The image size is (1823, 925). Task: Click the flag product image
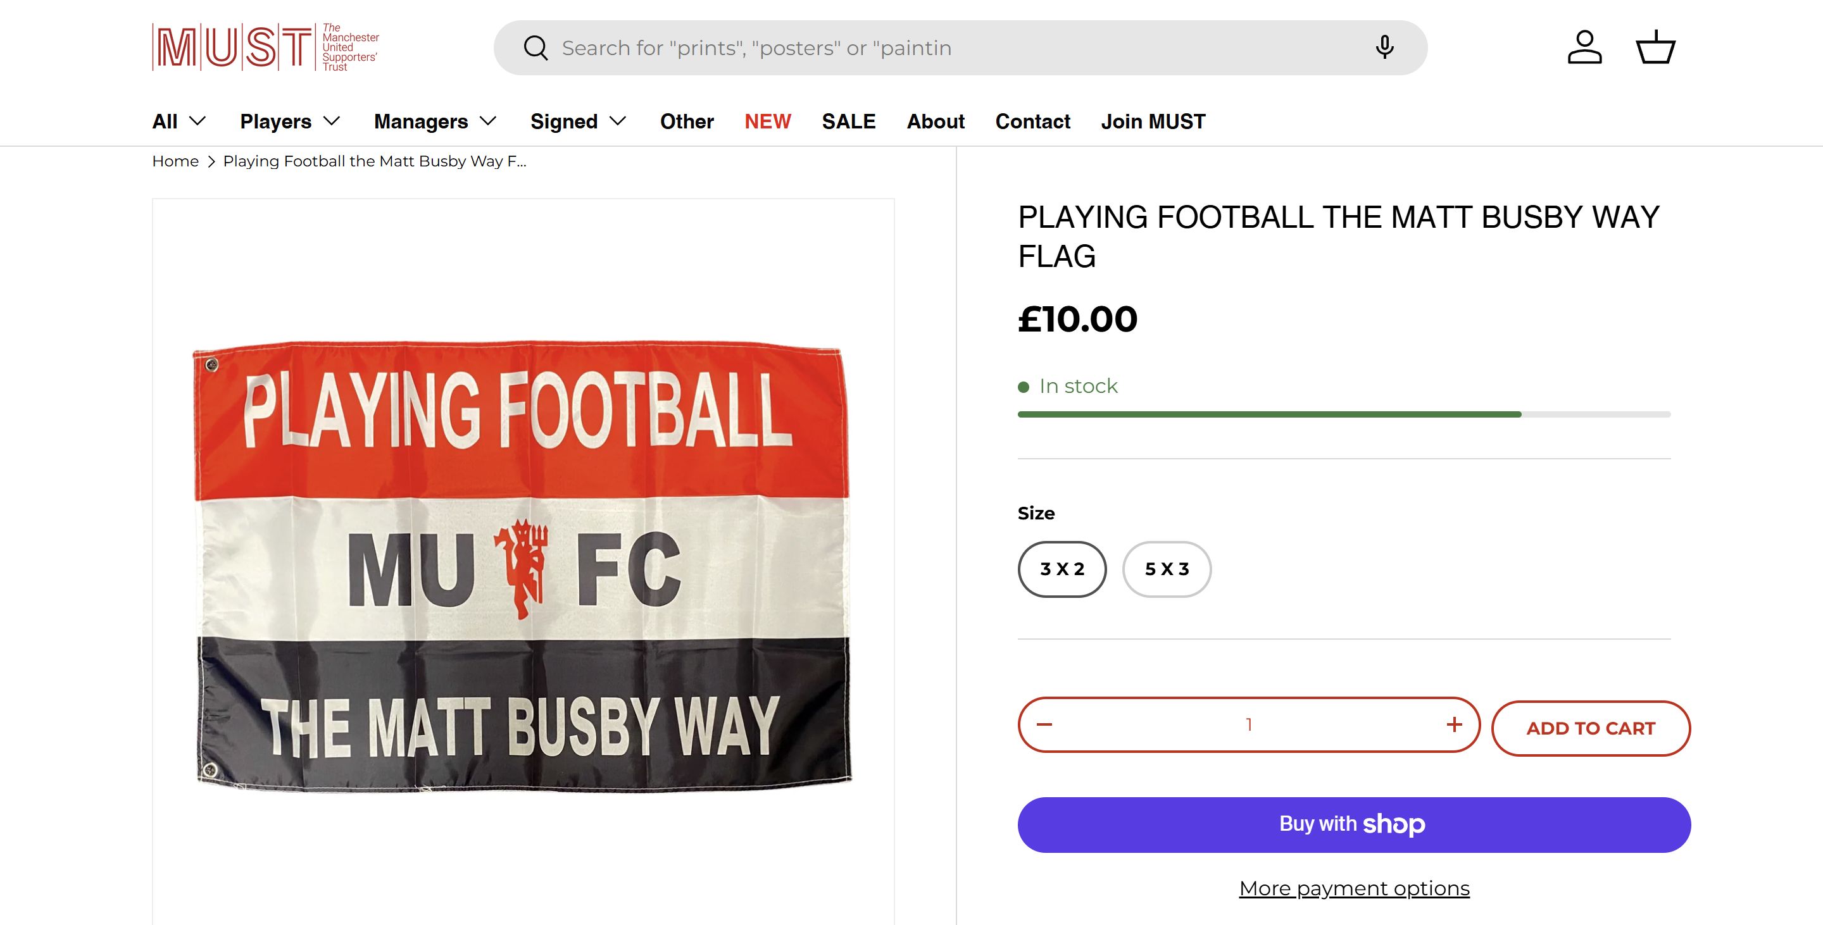523,566
